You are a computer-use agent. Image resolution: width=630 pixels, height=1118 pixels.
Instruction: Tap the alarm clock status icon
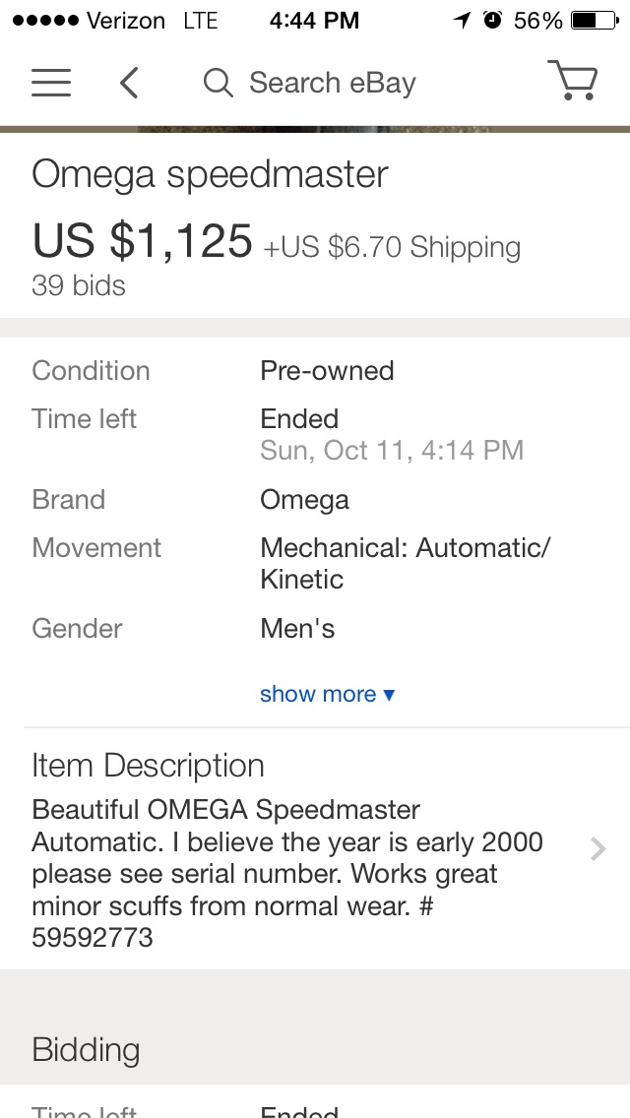point(492,20)
